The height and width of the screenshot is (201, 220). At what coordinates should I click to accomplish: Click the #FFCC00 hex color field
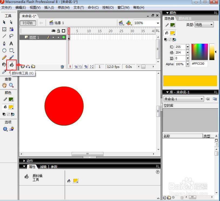(x=199, y=64)
